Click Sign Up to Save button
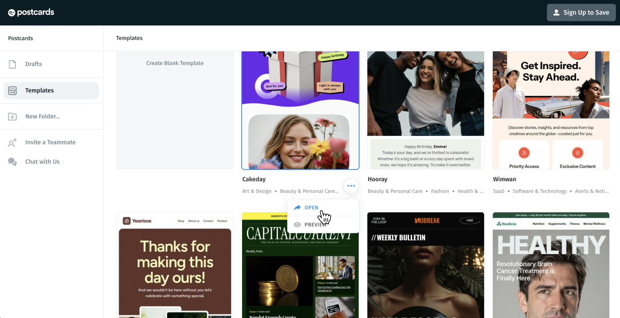Image resolution: width=620 pixels, height=318 pixels. pos(581,12)
